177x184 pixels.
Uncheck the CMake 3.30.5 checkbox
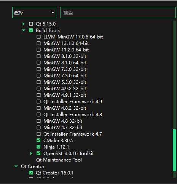tap(38, 140)
